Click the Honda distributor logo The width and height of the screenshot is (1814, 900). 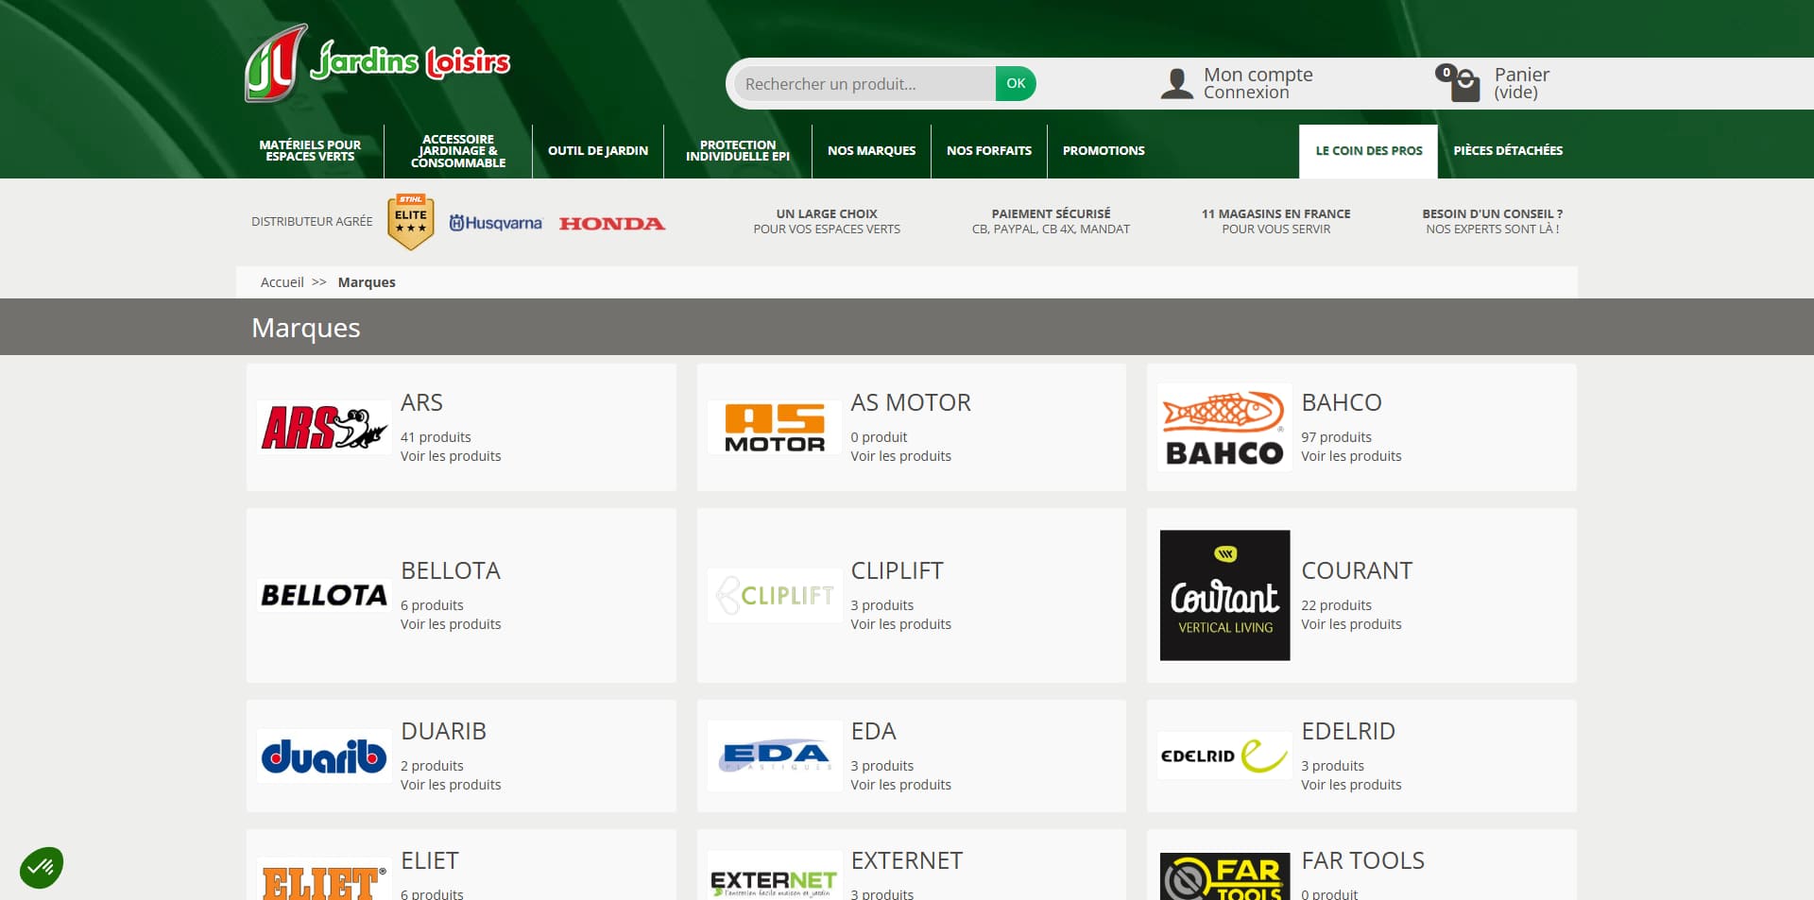(x=612, y=224)
